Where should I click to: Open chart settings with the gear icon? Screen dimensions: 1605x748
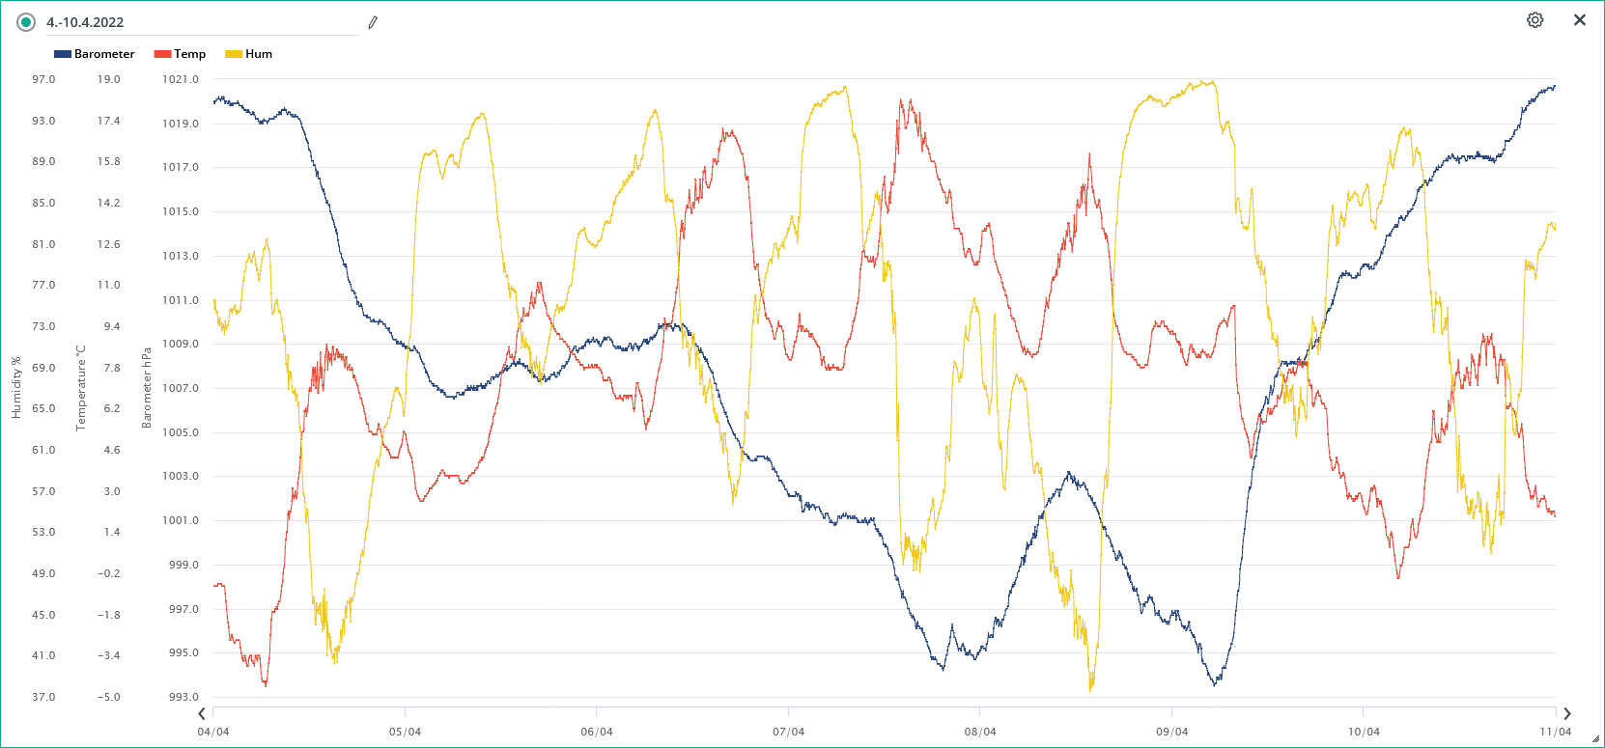pyautogui.click(x=1535, y=20)
